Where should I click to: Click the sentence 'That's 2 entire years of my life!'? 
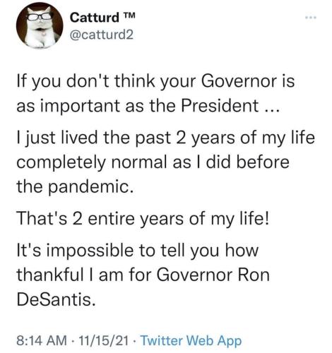[x=143, y=219]
